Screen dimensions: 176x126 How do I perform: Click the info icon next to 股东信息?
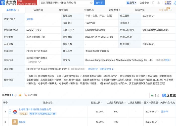point(16,95)
